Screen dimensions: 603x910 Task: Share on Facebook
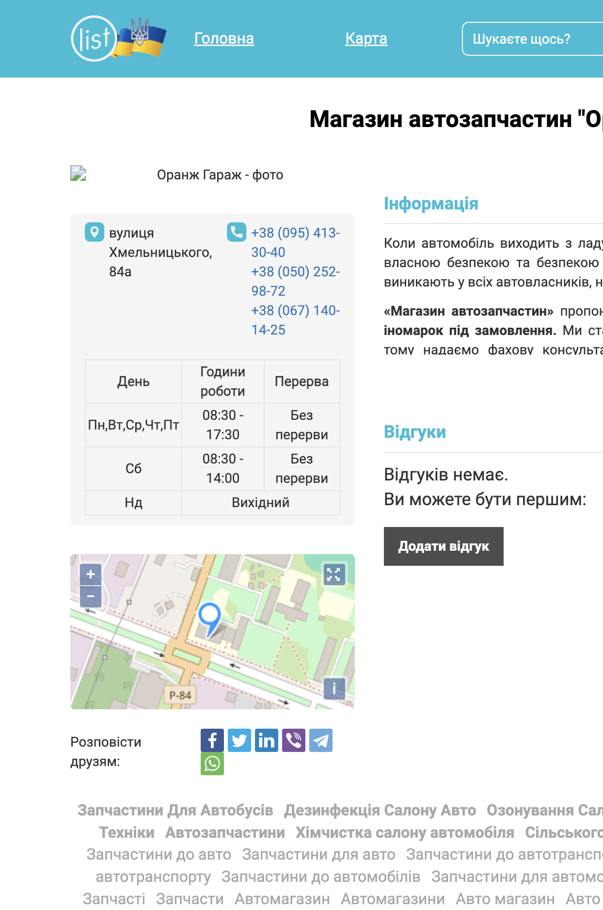tap(212, 740)
